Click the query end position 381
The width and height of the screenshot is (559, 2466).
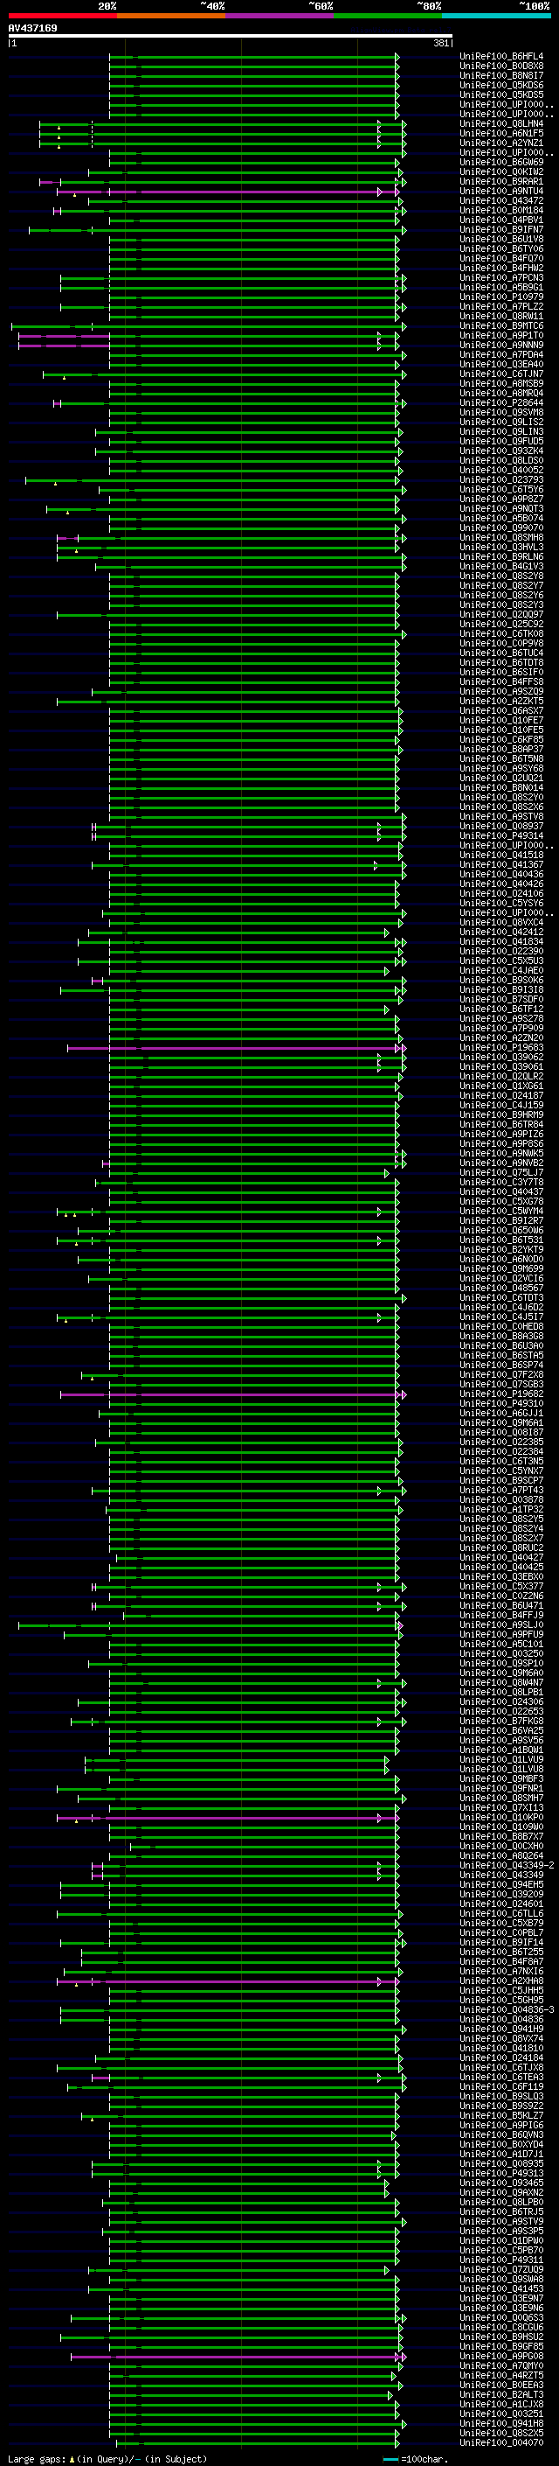(440, 44)
